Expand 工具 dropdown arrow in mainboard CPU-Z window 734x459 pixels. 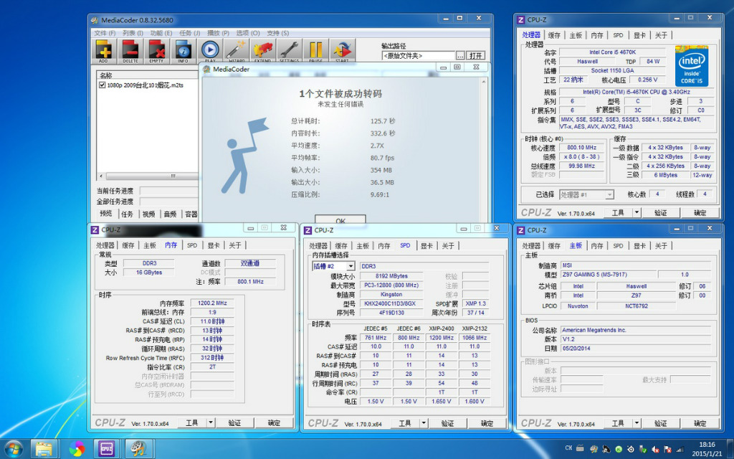tap(637, 423)
